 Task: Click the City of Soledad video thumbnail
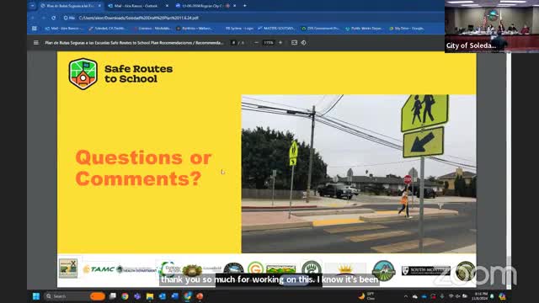tap(492, 26)
